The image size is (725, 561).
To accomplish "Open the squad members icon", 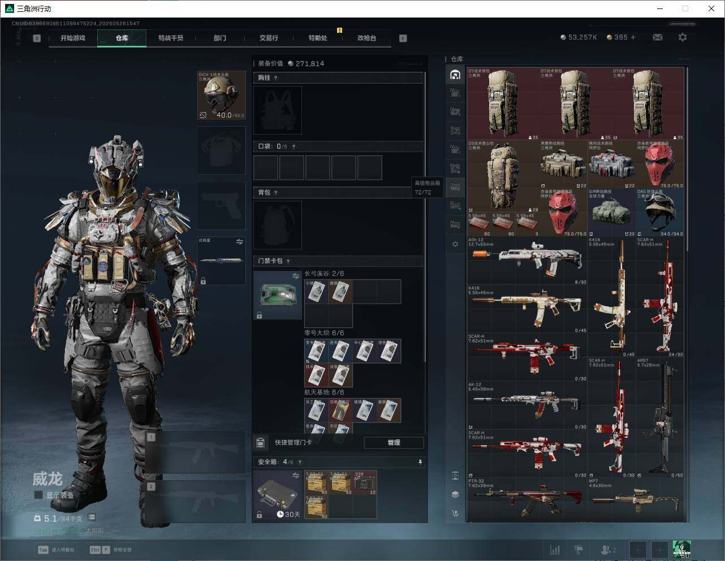I will [608, 549].
